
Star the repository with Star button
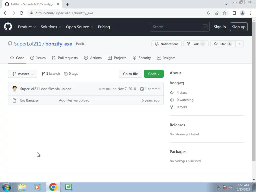click(x=223, y=44)
